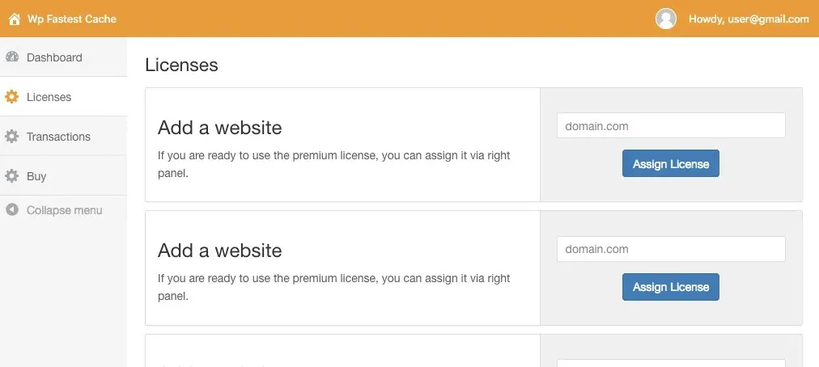Open the Buy sidebar entry
Image resolution: width=819 pixels, height=367 pixels.
click(x=36, y=176)
